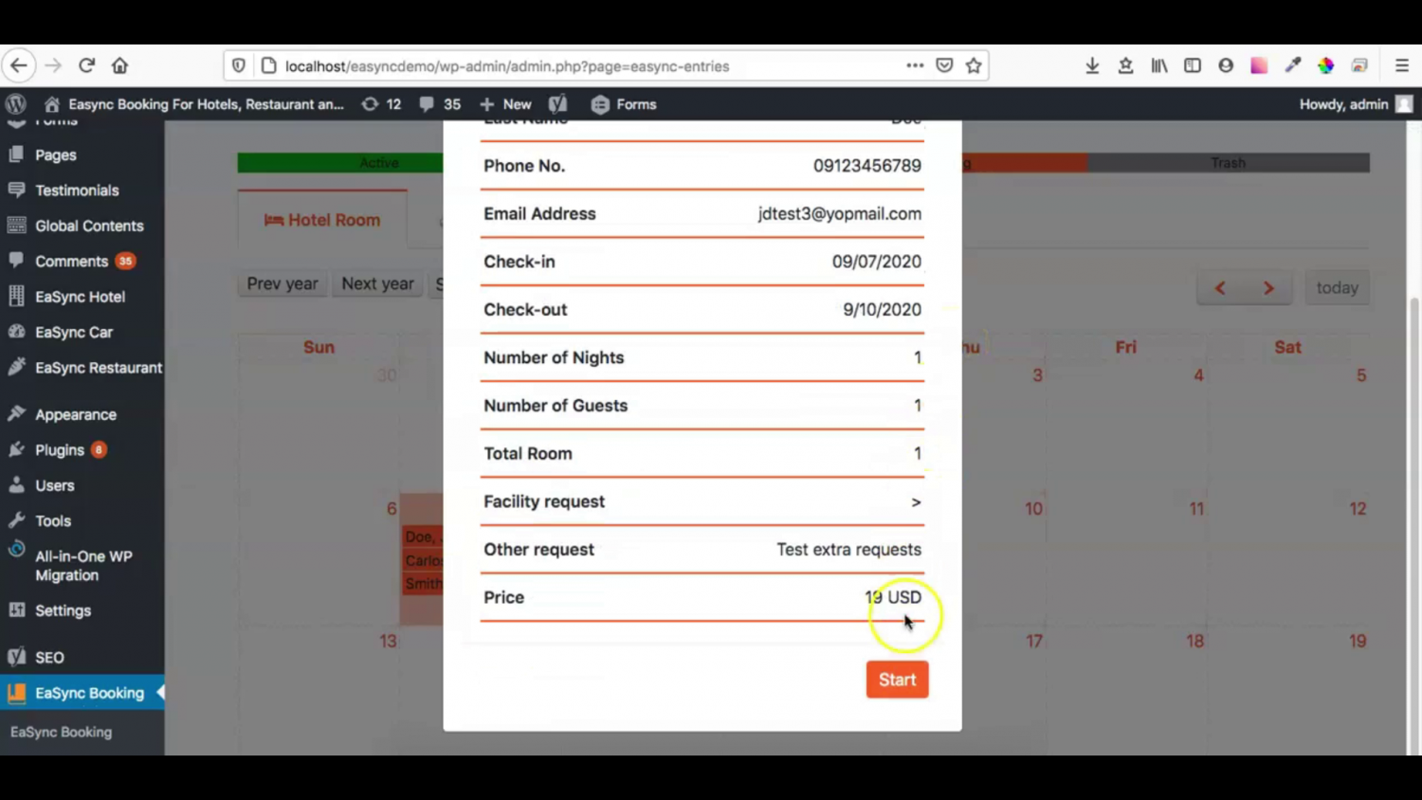
Task: Open the Firefox application menu
Action: pos(1401,65)
